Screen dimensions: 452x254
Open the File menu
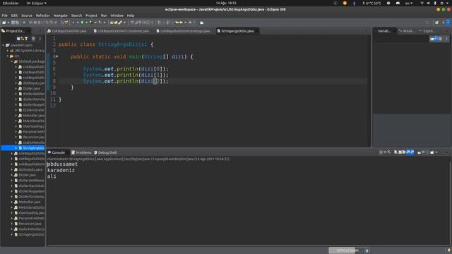[5, 16]
